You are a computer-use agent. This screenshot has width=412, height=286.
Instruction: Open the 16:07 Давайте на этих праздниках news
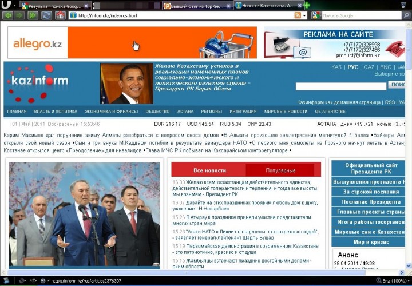[x=245, y=206]
